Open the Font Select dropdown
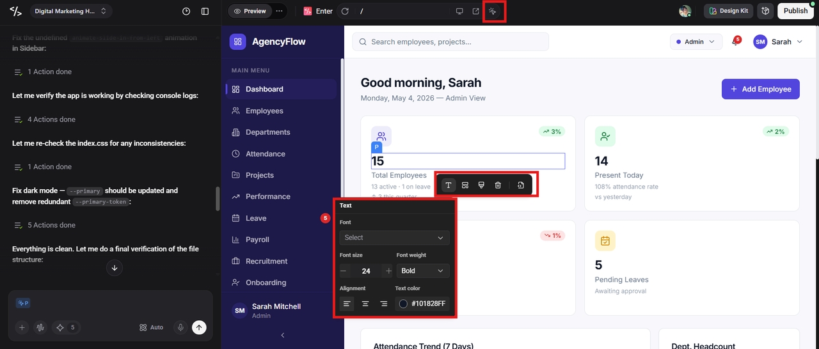This screenshot has height=349, width=819. pyautogui.click(x=394, y=238)
